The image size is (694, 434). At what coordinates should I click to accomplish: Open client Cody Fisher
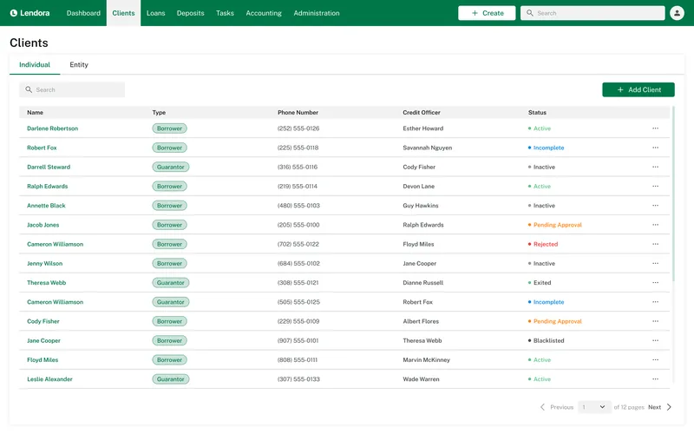pyautogui.click(x=43, y=321)
